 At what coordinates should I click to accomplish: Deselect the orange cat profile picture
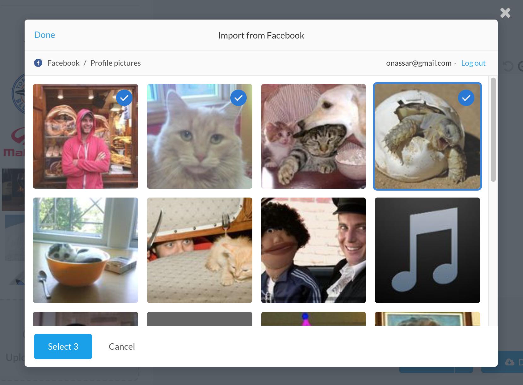coord(239,98)
